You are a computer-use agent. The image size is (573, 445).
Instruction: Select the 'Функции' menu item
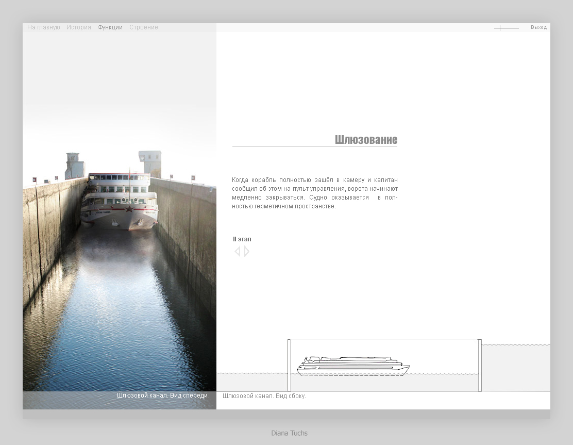point(110,27)
